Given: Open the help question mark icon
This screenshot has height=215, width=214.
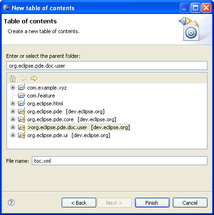Looking at the screenshot, I should (x=11, y=202).
